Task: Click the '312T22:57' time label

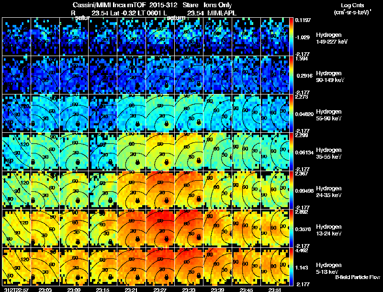Action: pyautogui.click(x=16, y=290)
